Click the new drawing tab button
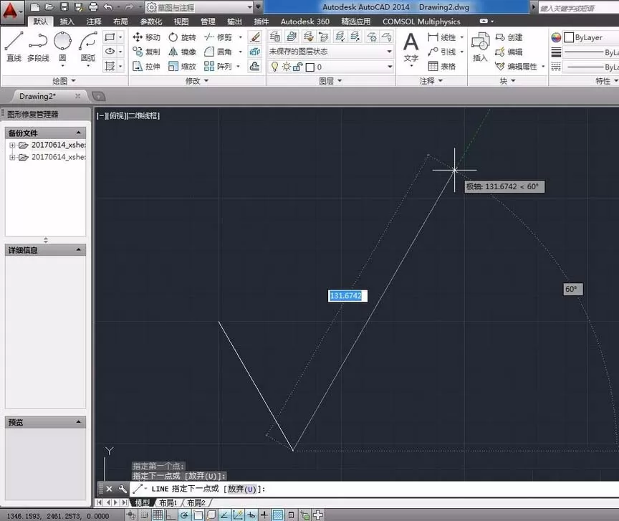The image size is (619, 521). (99, 96)
